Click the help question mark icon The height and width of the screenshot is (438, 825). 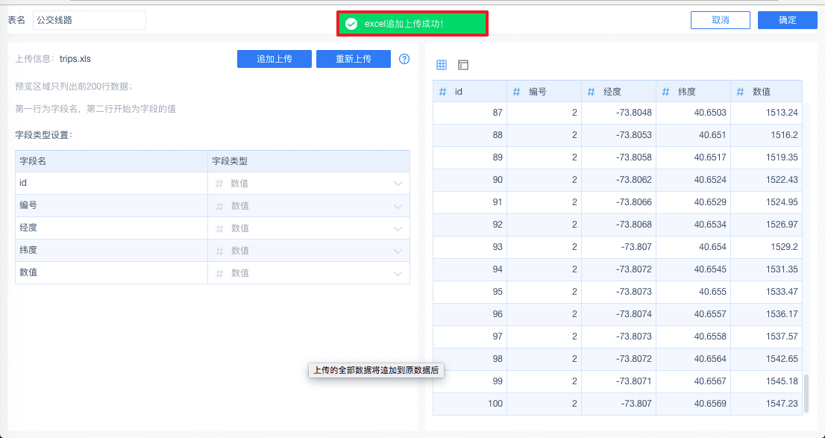pos(404,59)
